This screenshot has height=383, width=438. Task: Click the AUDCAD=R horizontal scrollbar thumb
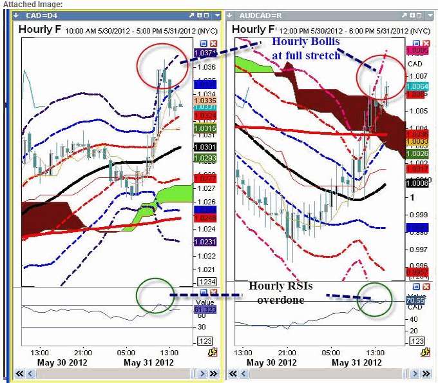pyautogui.click(x=406, y=373)
